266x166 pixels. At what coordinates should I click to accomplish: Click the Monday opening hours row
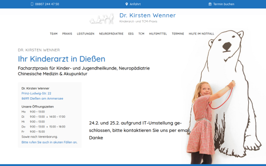(33, 112)
